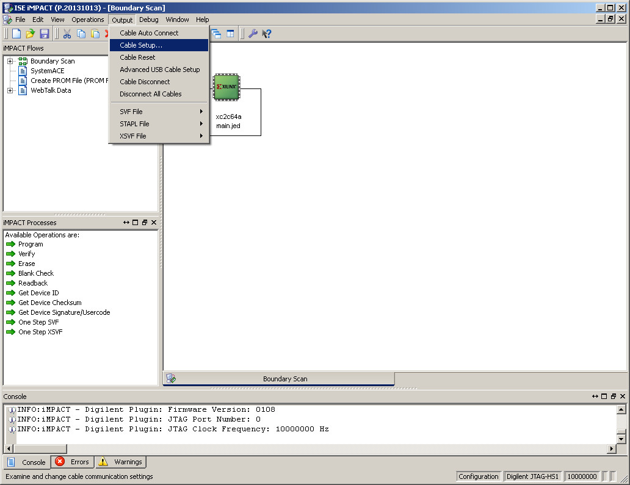Choose Cable Auto Connect from Output menu
The height and width of the screenshot is (485, 630).
pos(159,33)
